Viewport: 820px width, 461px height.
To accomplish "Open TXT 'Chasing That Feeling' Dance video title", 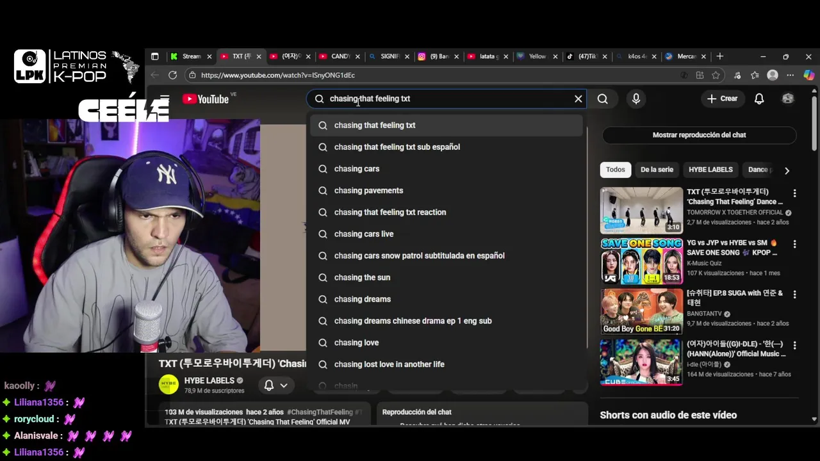I will click(735, 197).
